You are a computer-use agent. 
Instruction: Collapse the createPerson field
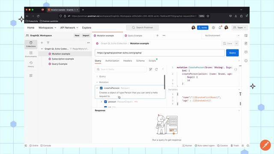[x=97, y=88]
